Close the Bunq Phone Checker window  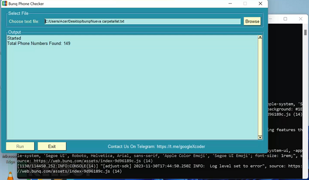(260, 4)
